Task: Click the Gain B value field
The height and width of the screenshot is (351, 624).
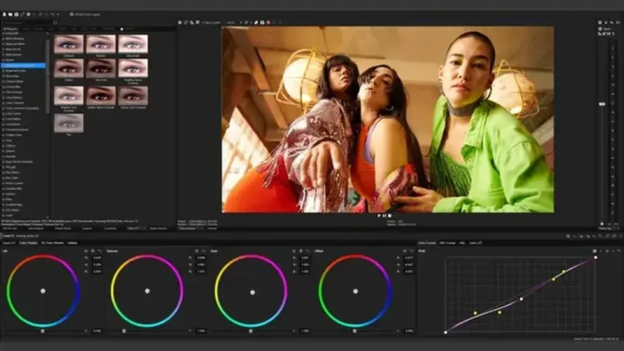Action: (x=305, y=272)
